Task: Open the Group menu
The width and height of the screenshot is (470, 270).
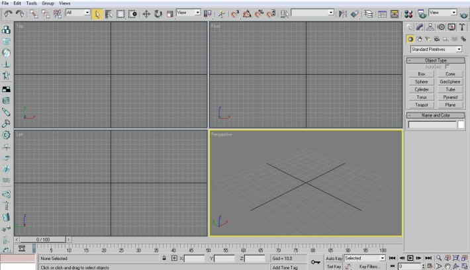Action: (48, 3)
